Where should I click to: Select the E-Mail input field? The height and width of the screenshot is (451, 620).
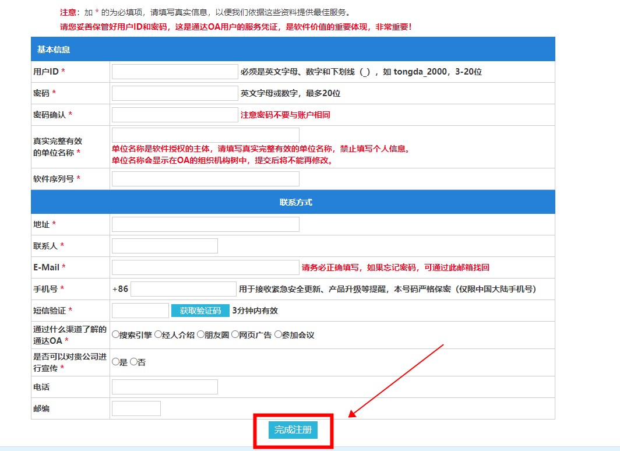click(205, 267)
